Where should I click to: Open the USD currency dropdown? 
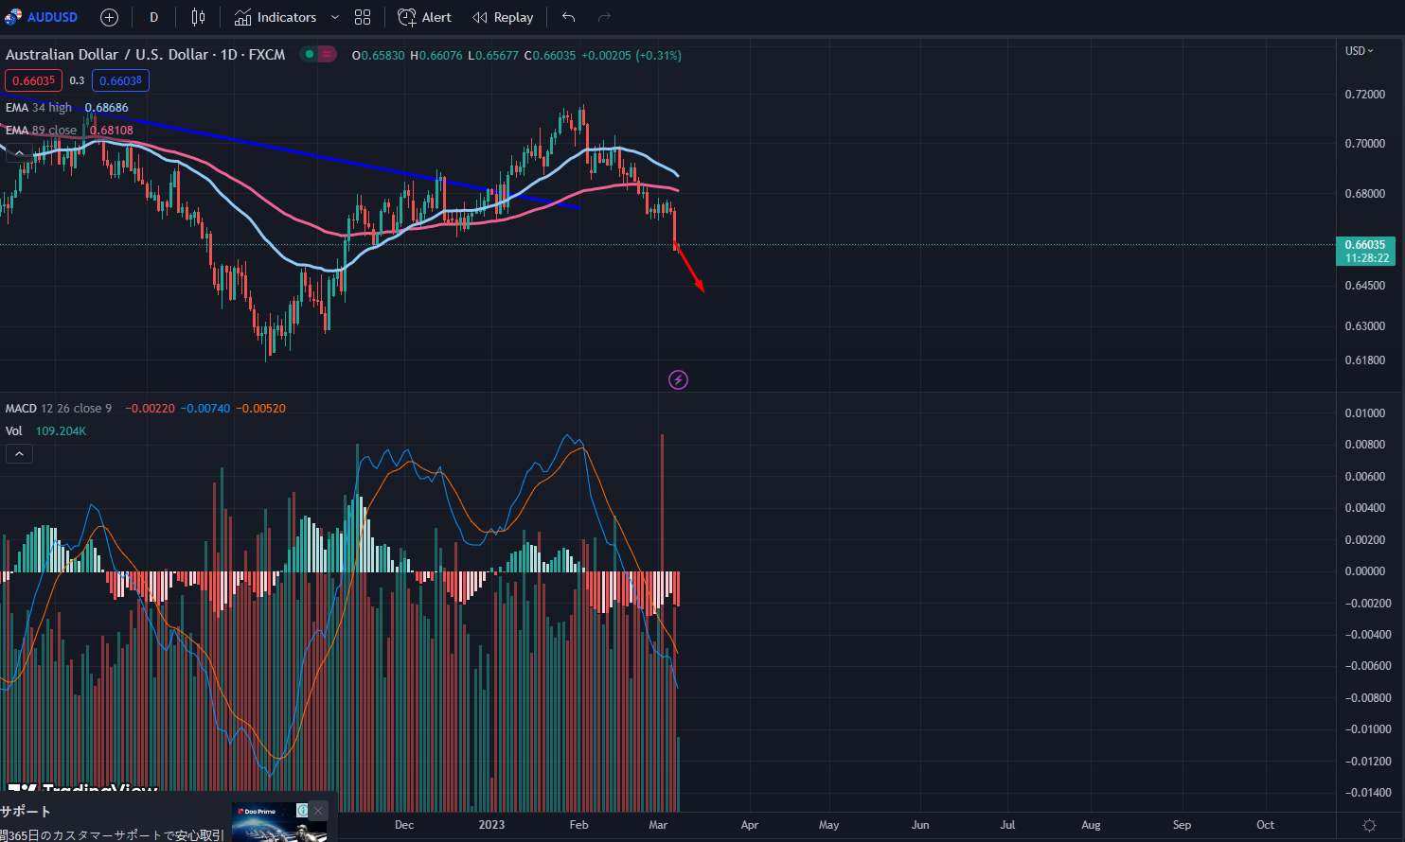[x=1360, y=50]
